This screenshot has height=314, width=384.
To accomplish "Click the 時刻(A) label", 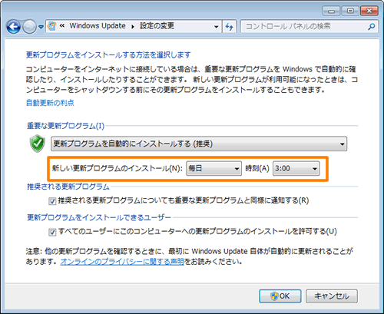I will [257, 168].
